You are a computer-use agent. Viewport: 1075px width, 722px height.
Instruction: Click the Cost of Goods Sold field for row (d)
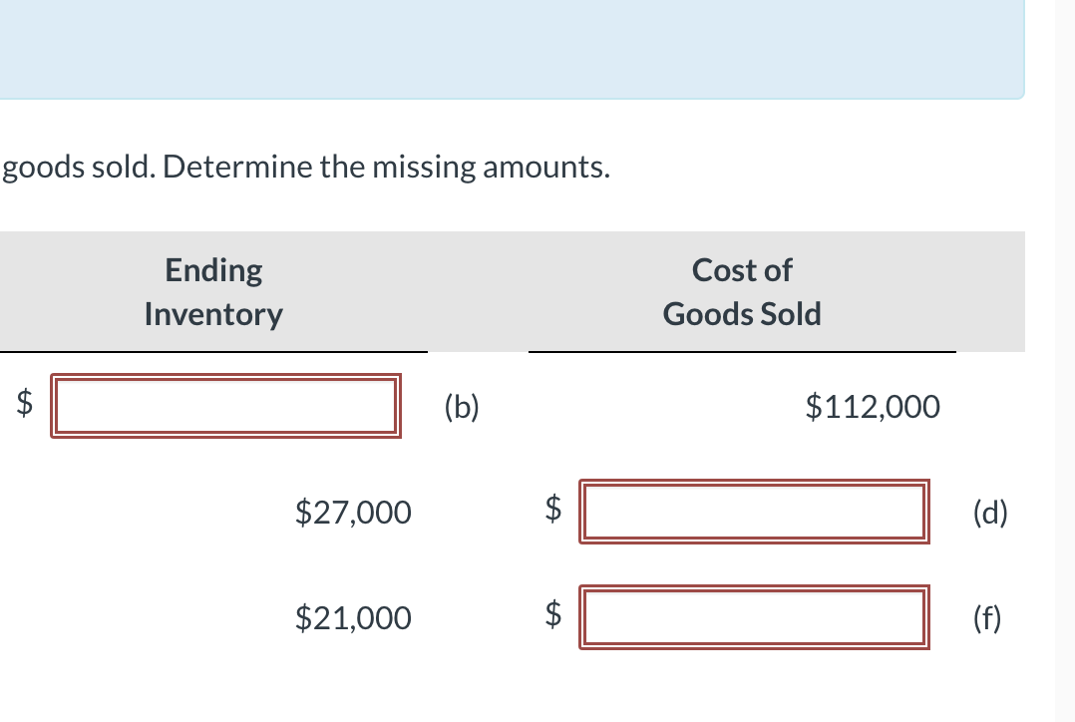click(753, 512)
